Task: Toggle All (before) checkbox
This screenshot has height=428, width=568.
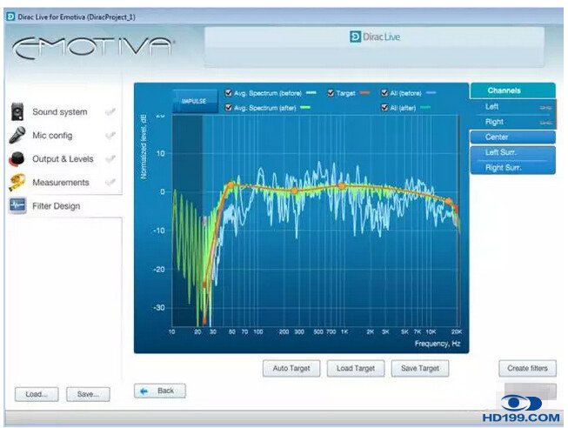Action: click(384, 93)
